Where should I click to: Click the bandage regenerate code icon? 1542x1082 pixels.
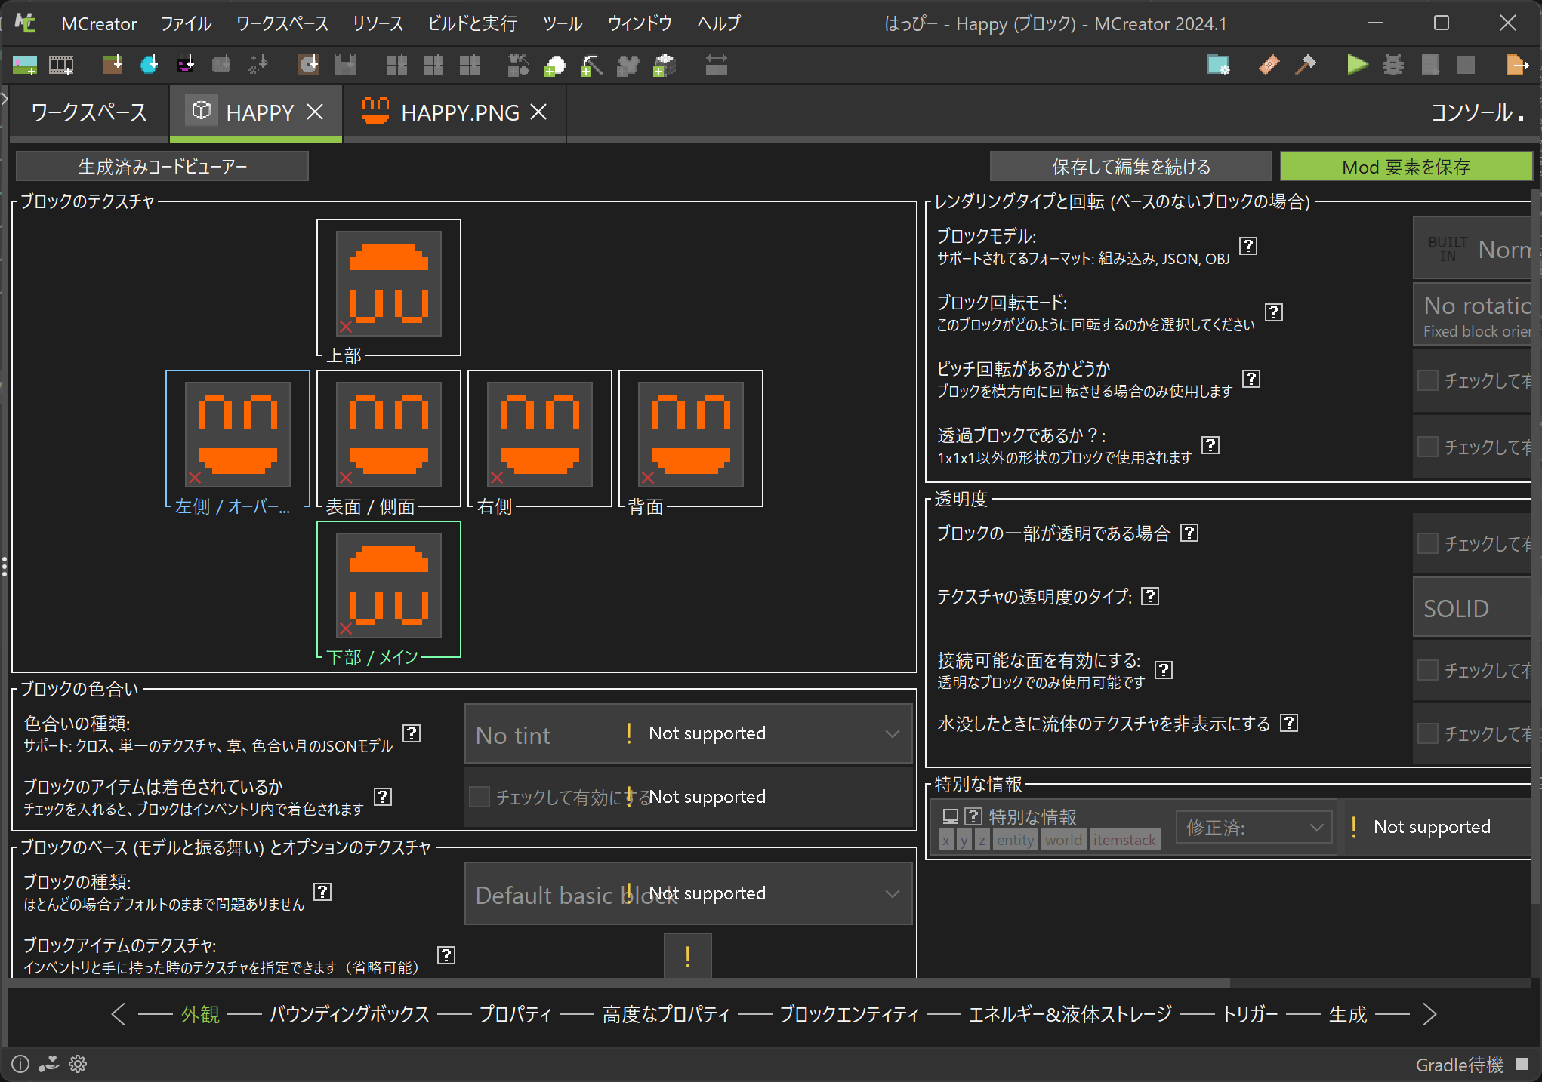point(1269,66)
